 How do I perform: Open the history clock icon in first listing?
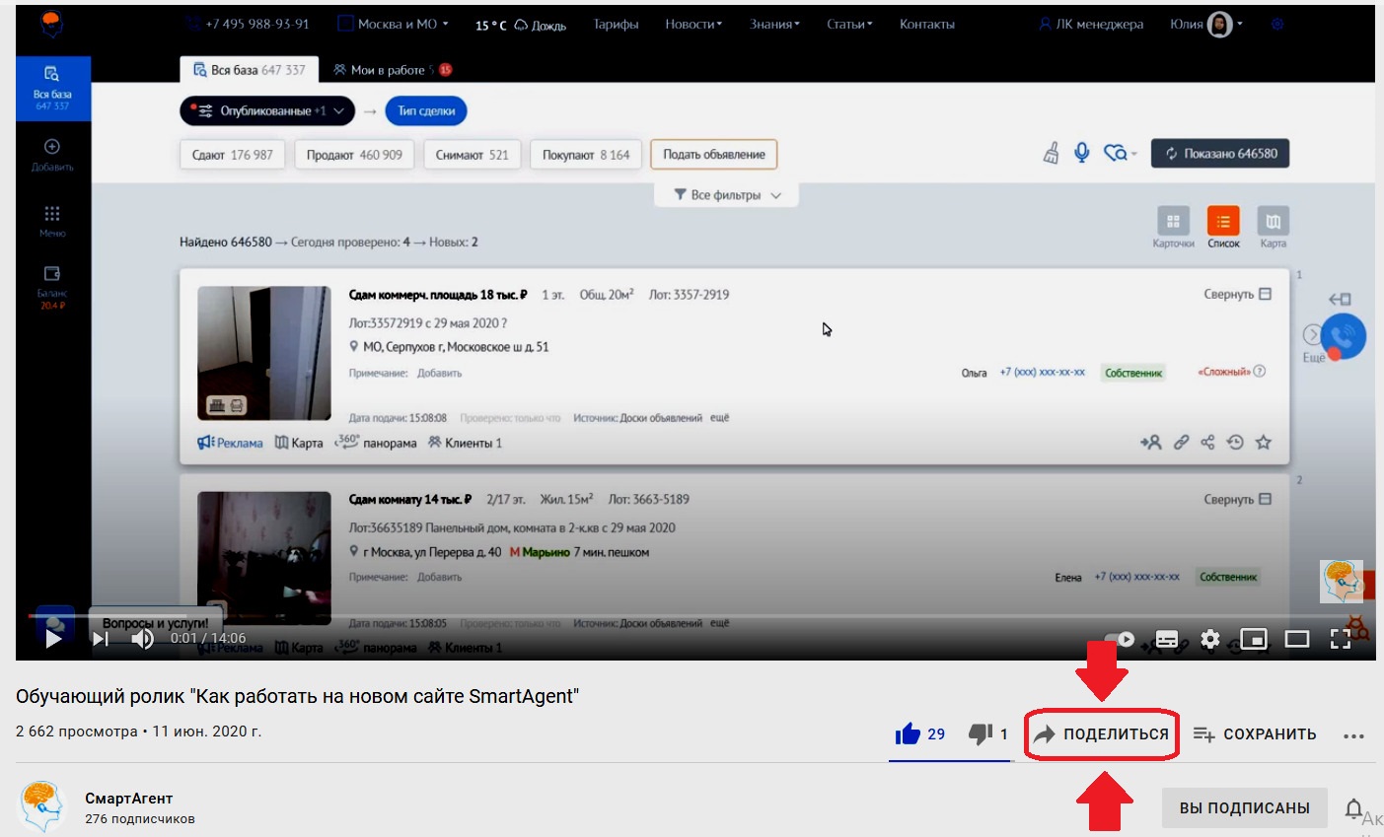[1235, 443]
